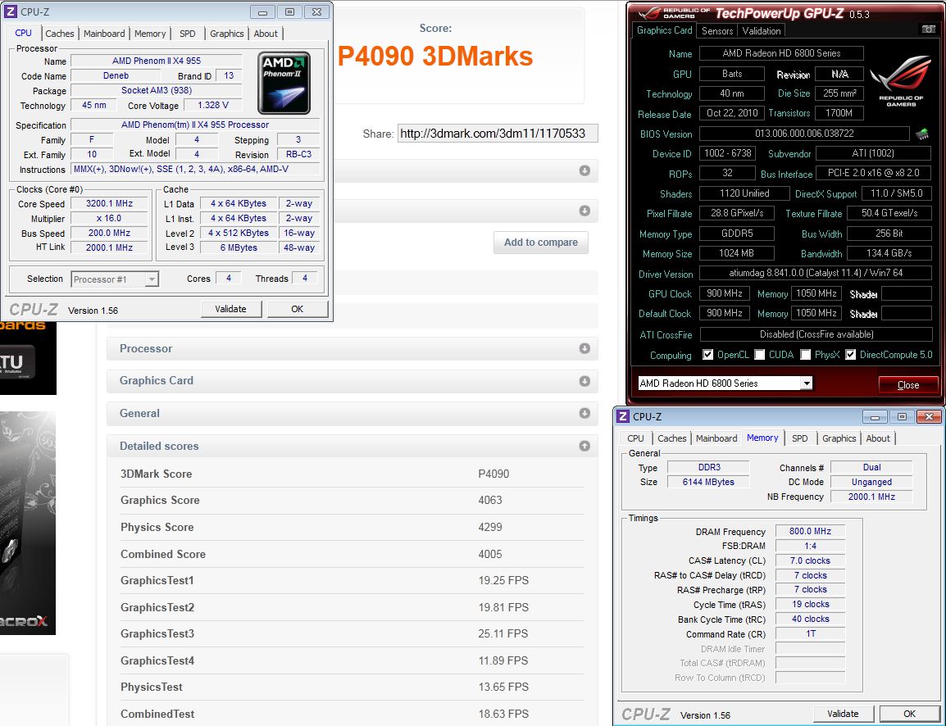This screenshot has width=946, height=726.
Task: Click OK in top-left CPU-Z window
Action: click(298, 309)
